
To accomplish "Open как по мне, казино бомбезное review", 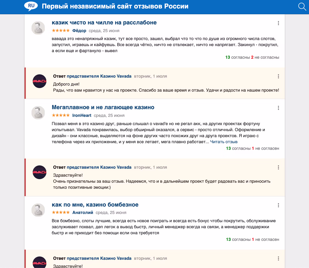I will point(95,205).
